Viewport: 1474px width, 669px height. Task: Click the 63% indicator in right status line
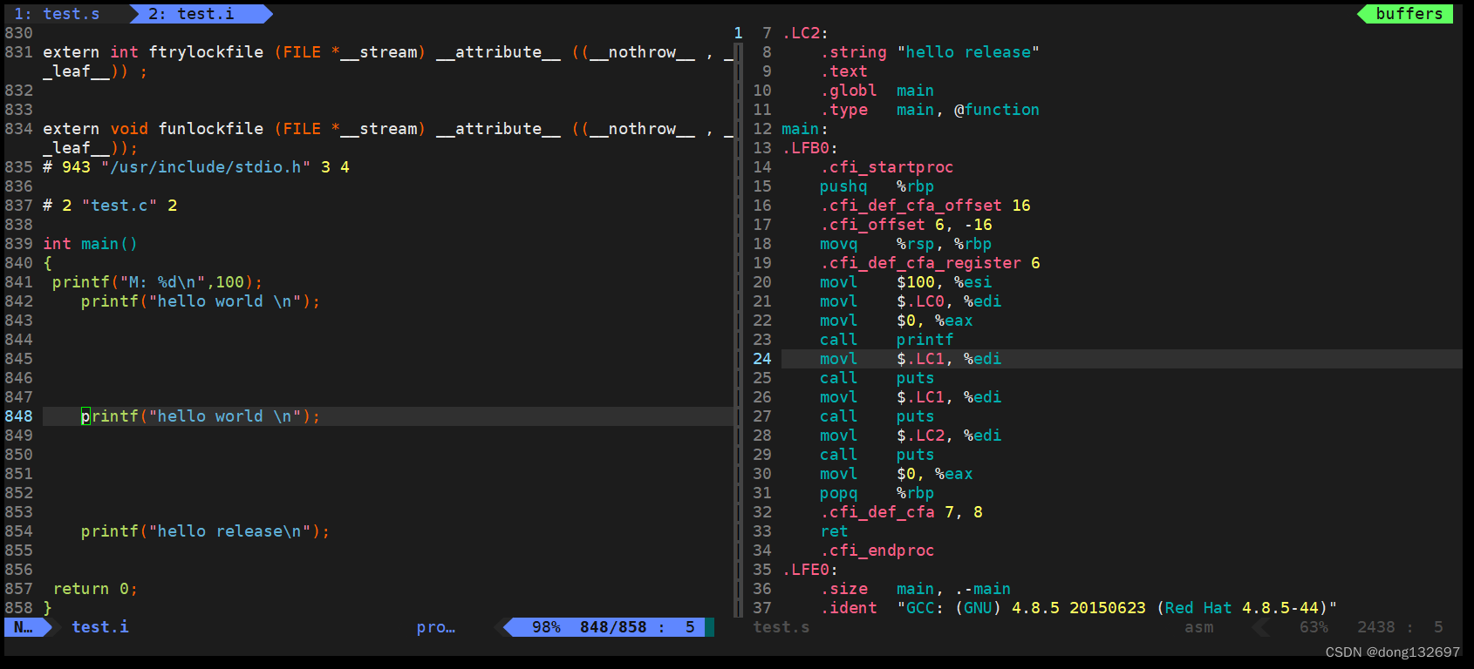click(1314, 627)
